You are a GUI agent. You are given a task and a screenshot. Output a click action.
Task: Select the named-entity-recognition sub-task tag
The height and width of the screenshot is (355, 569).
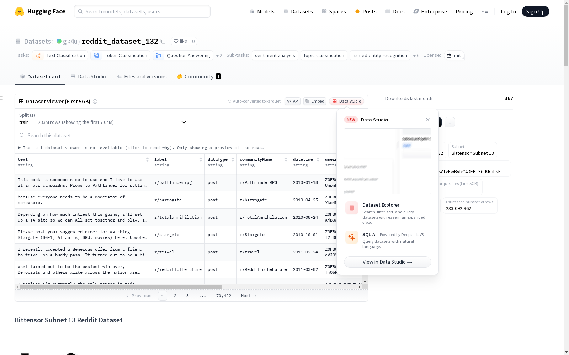(x=380, y=55)
